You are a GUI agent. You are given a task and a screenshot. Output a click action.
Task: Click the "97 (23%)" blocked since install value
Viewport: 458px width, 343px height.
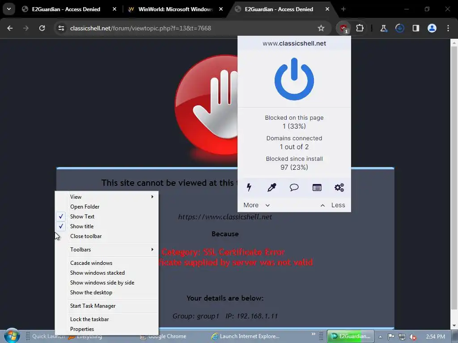point(294,167)
